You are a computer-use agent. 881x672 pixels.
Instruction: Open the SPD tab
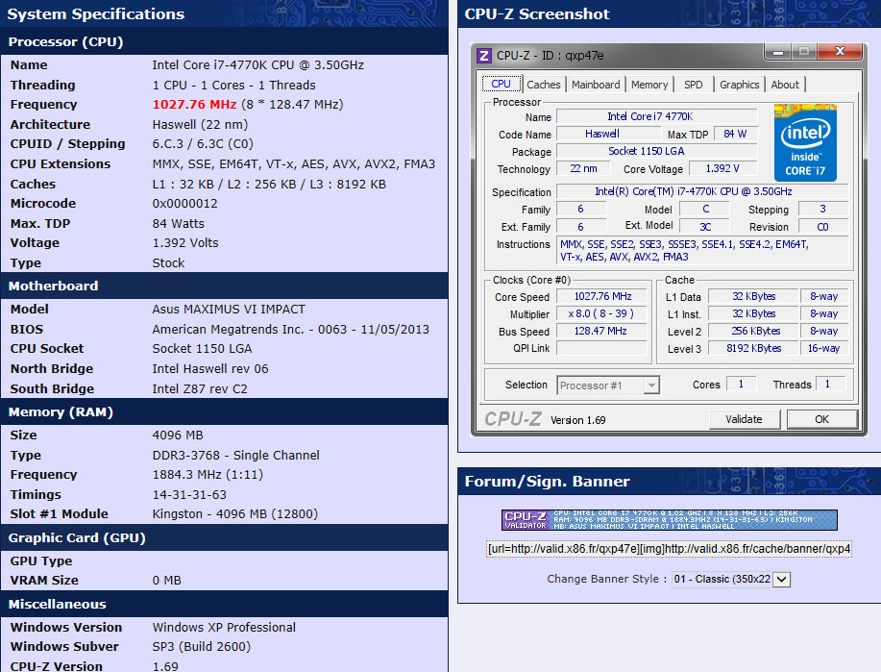[694, 85]
